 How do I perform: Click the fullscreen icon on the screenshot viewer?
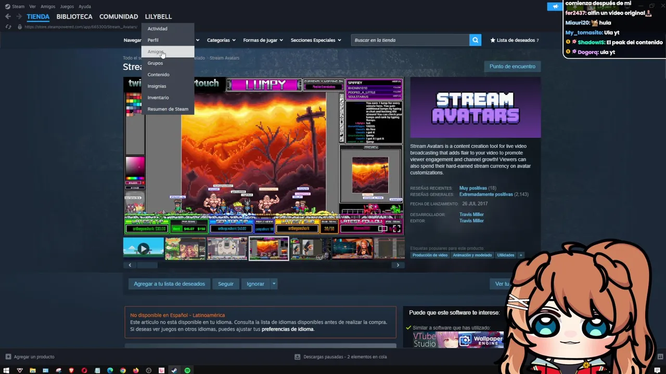tap(396, 229)
